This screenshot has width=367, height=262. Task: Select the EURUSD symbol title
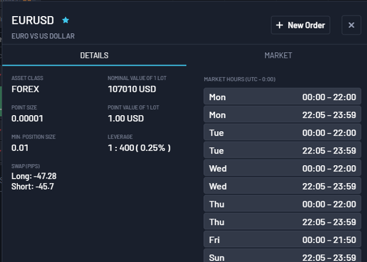click(33, 21)
